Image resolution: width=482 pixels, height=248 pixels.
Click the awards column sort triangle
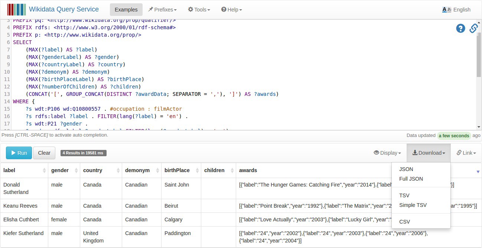(478, 172)
